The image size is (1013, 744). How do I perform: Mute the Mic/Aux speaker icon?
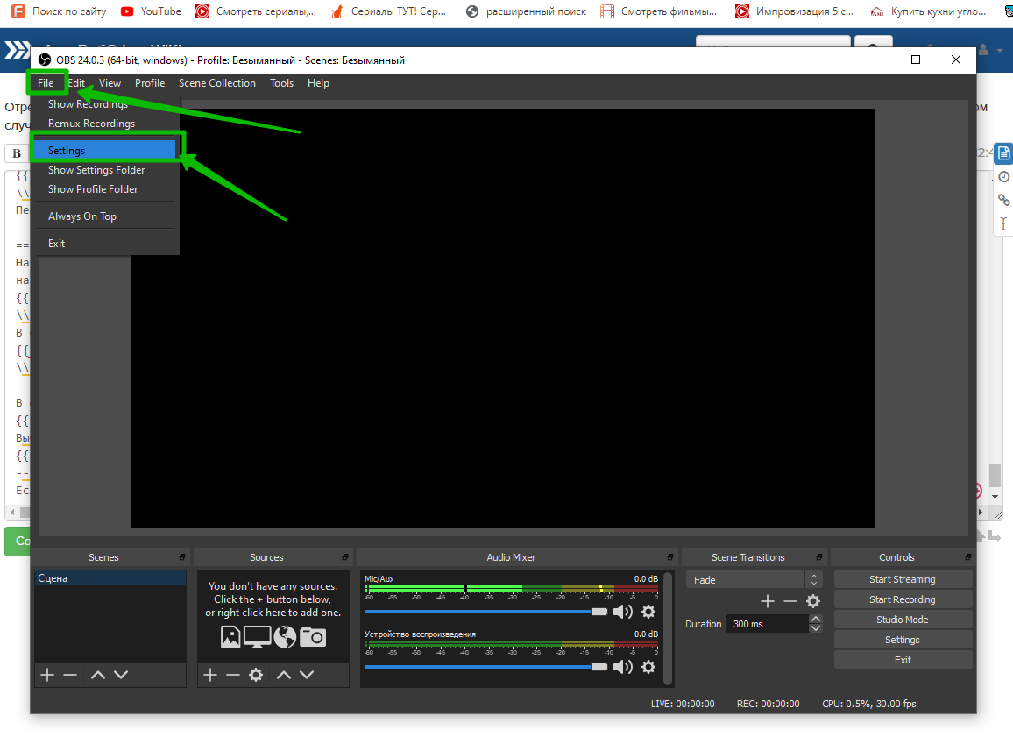[623, 612]
